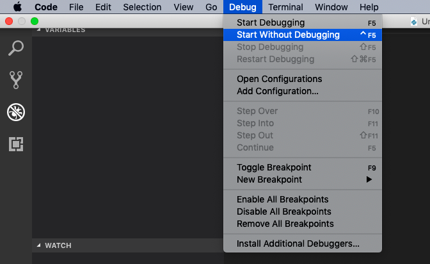Click the green zoom window button
The image size is (430, 264).
(35, 21)
